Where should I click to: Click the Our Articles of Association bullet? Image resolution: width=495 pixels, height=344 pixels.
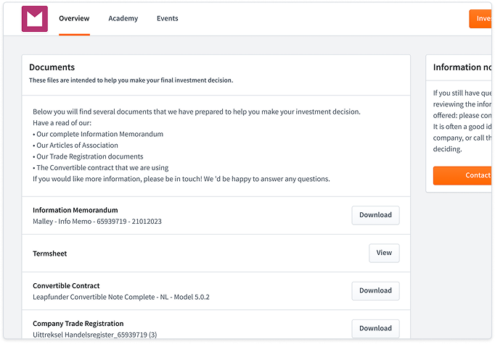click(77, 146)
